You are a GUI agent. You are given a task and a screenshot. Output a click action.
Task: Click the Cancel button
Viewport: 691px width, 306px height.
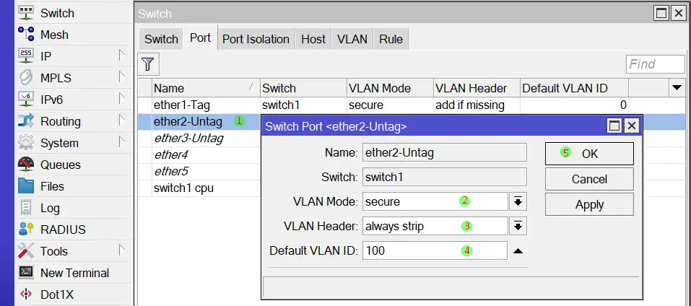click(x=589, y=179)
